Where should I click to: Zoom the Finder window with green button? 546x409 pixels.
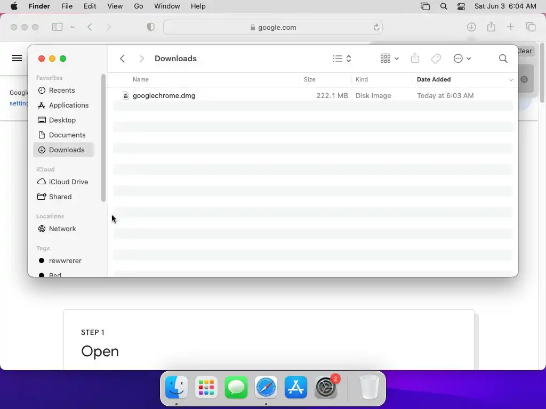[63, 59]
